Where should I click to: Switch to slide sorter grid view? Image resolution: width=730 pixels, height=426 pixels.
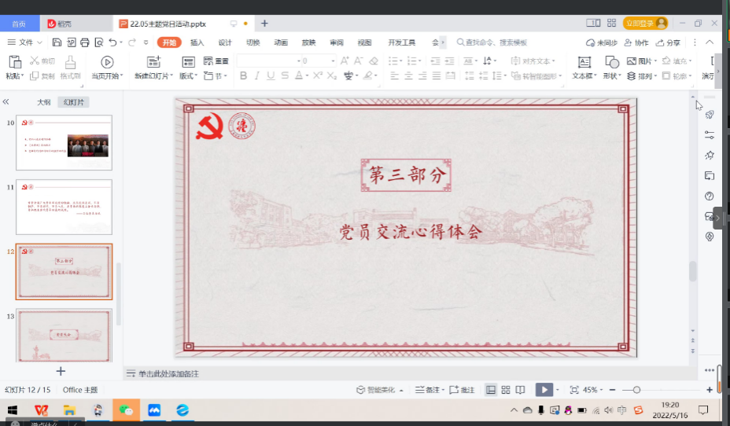(x=506, y=390)
